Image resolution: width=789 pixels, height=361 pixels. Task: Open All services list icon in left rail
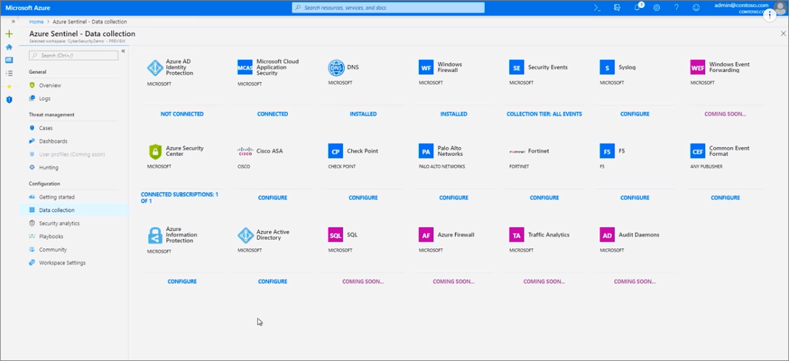pyautogui.click(x=9, y=73)
